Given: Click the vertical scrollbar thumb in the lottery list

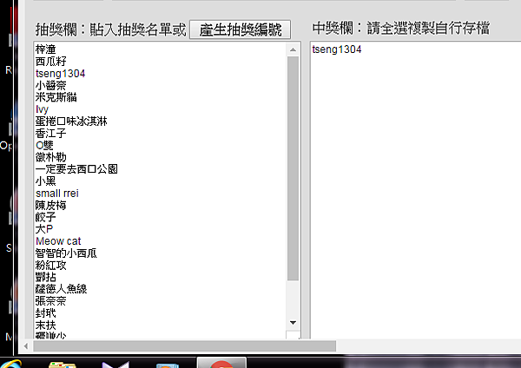Looking at the screenshot, I should tap(293, 168).
